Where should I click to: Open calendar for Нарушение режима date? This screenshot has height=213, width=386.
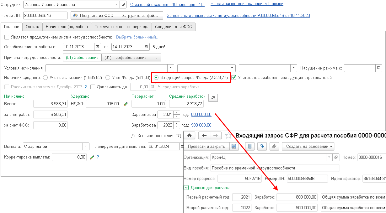tap(379, 68)
